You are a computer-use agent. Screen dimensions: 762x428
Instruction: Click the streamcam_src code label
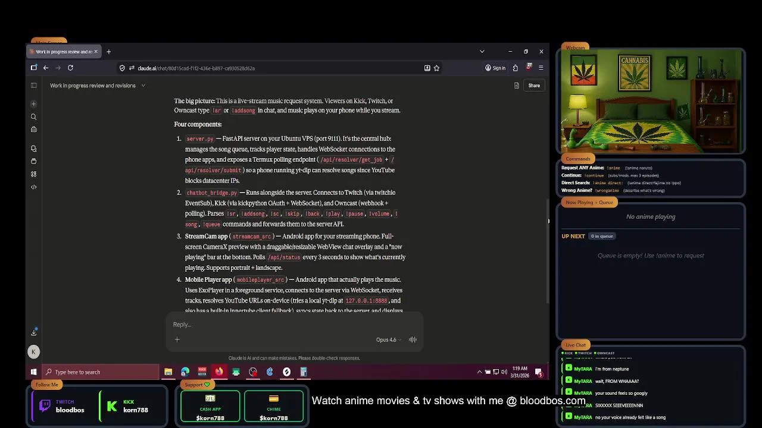[251, 237]
